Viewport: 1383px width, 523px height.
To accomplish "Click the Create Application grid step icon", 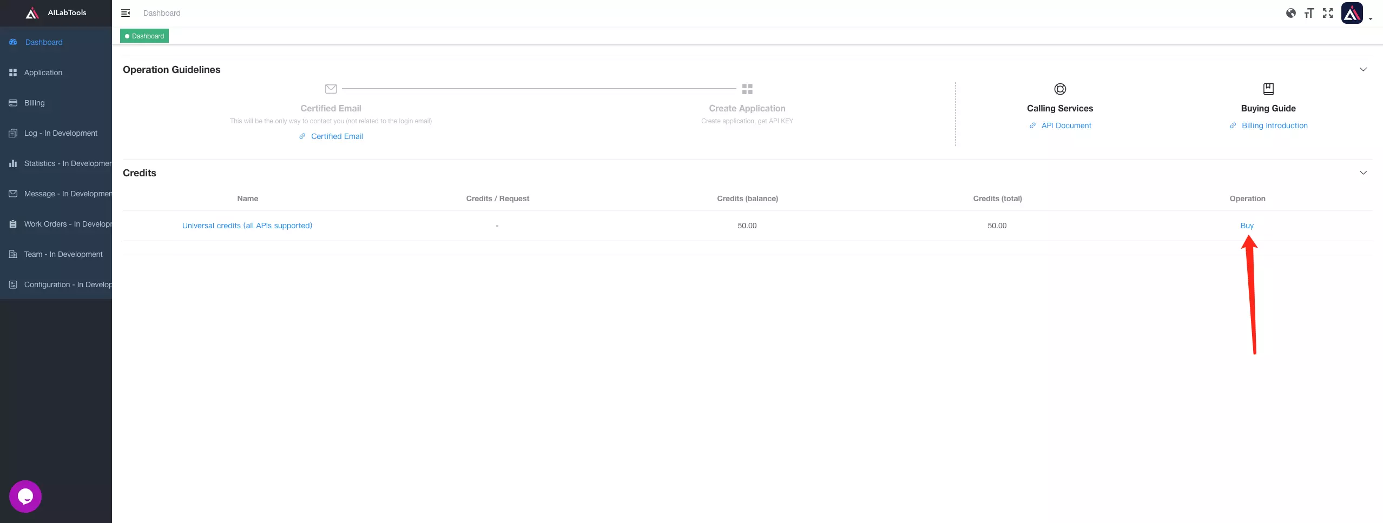I will pos(747,89).
